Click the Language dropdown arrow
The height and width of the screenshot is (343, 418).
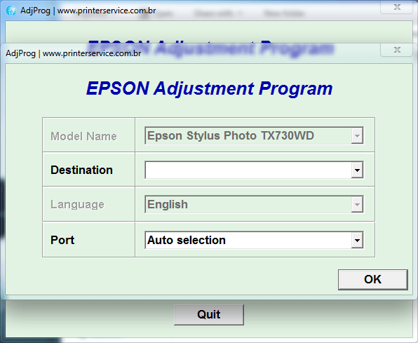[357, 205]
